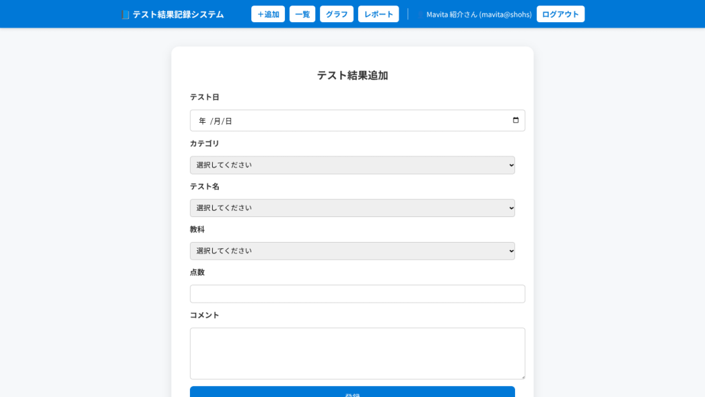
Task: Expand the テスト名 dropdown
Action: pos(352,208)
